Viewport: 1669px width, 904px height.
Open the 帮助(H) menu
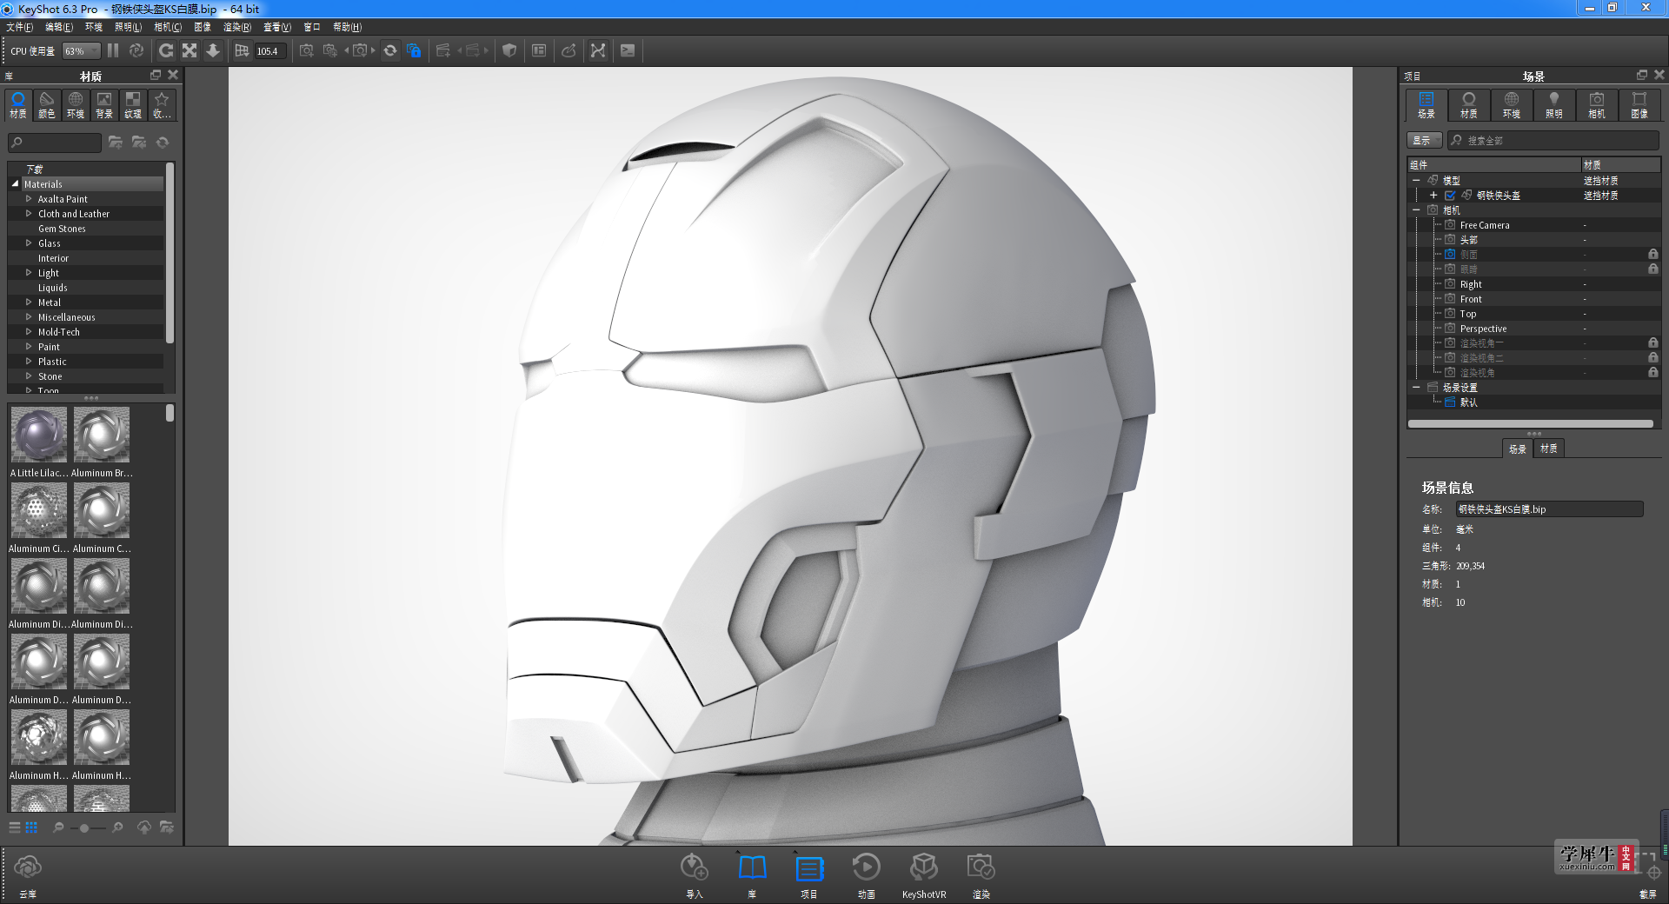[348, 27]
